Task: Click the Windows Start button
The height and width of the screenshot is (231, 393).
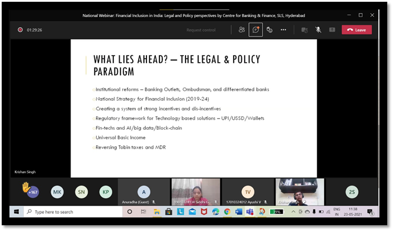Action: click(17, 212)
